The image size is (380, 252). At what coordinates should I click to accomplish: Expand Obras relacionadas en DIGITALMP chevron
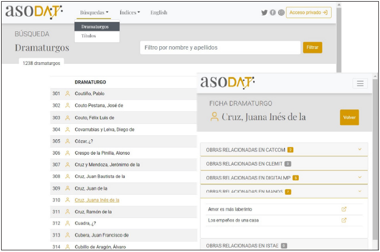pos(360,177)
